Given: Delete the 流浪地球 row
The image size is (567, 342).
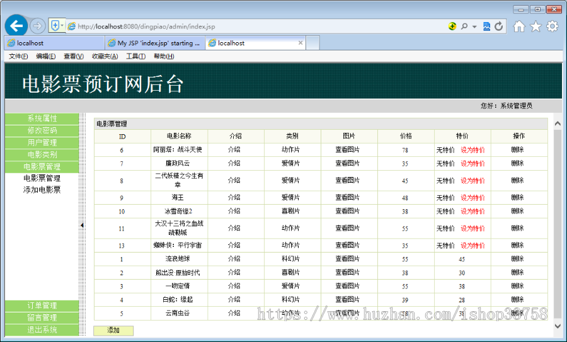Looking at the screenshot, I should point(517,259).
